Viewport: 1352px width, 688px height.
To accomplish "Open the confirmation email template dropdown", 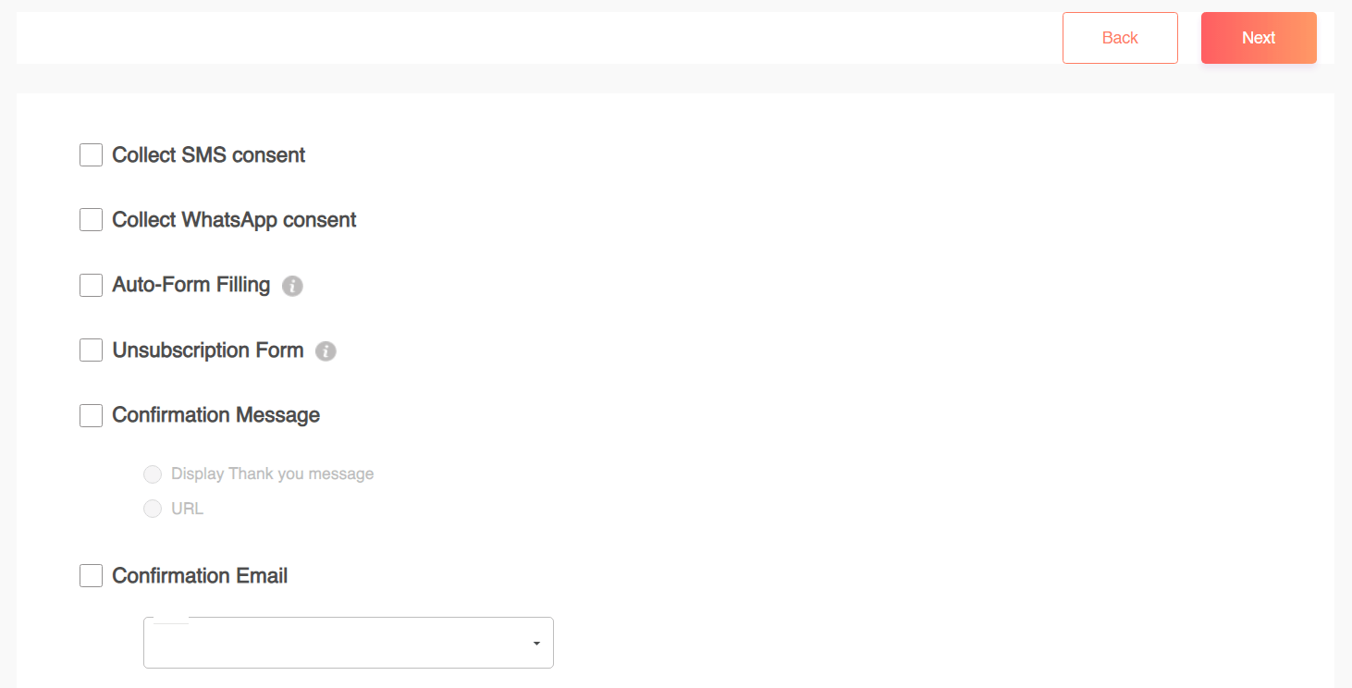I will pos(349,642).
